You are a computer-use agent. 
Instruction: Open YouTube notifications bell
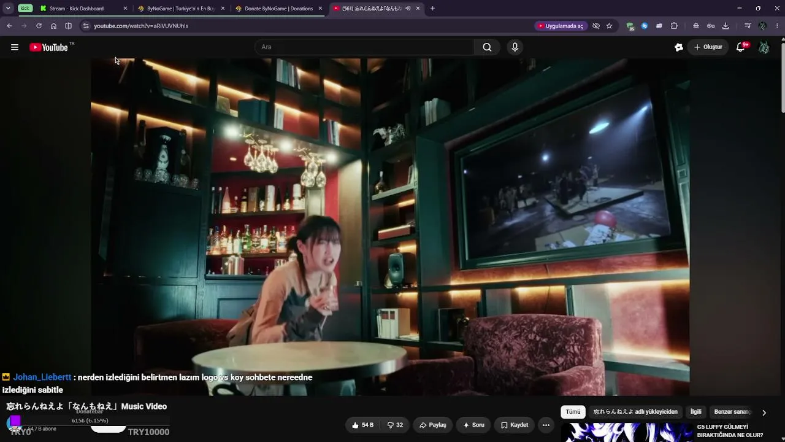[741, 47]
